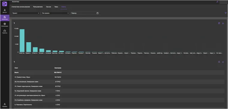Image resolution: width=228 pixels, height=109 pixels.
Task: Click row 21; Приветствие; Сброс
Action: coord(119,77)
